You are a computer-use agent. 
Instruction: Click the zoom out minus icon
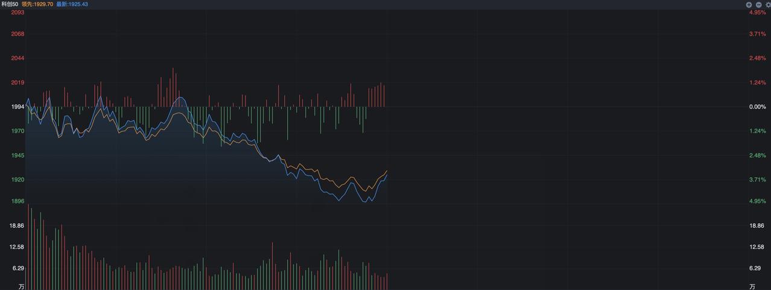pyautogui.click(x=758, y=4)
